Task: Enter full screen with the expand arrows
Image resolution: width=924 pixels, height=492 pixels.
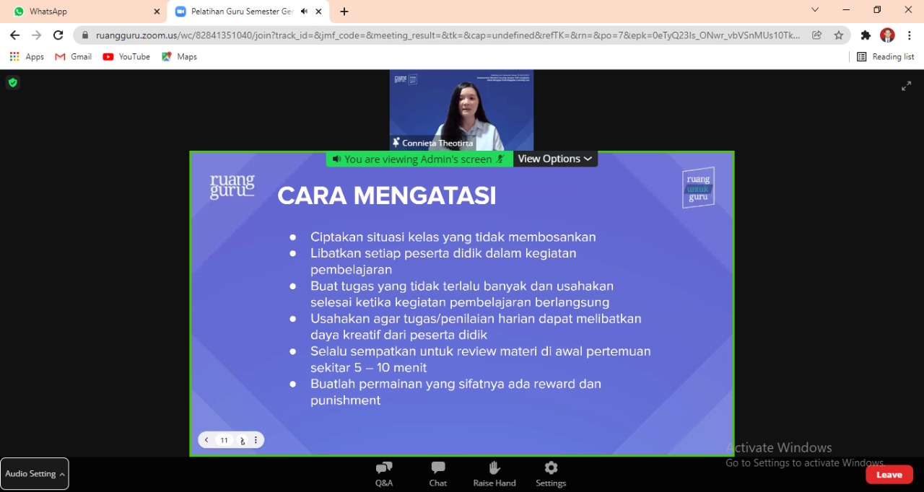Action: 906,86
